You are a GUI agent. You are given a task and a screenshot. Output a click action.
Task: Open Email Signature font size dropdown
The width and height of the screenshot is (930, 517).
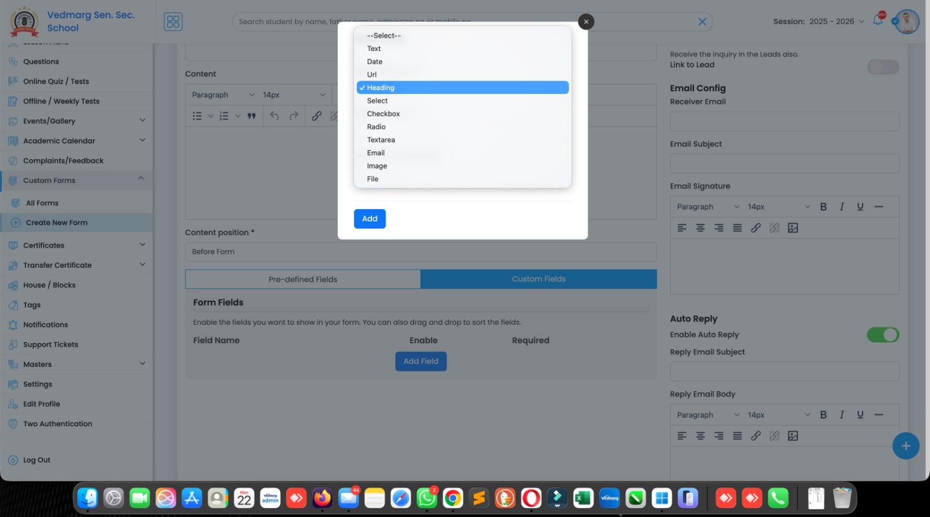click(778, 207)
